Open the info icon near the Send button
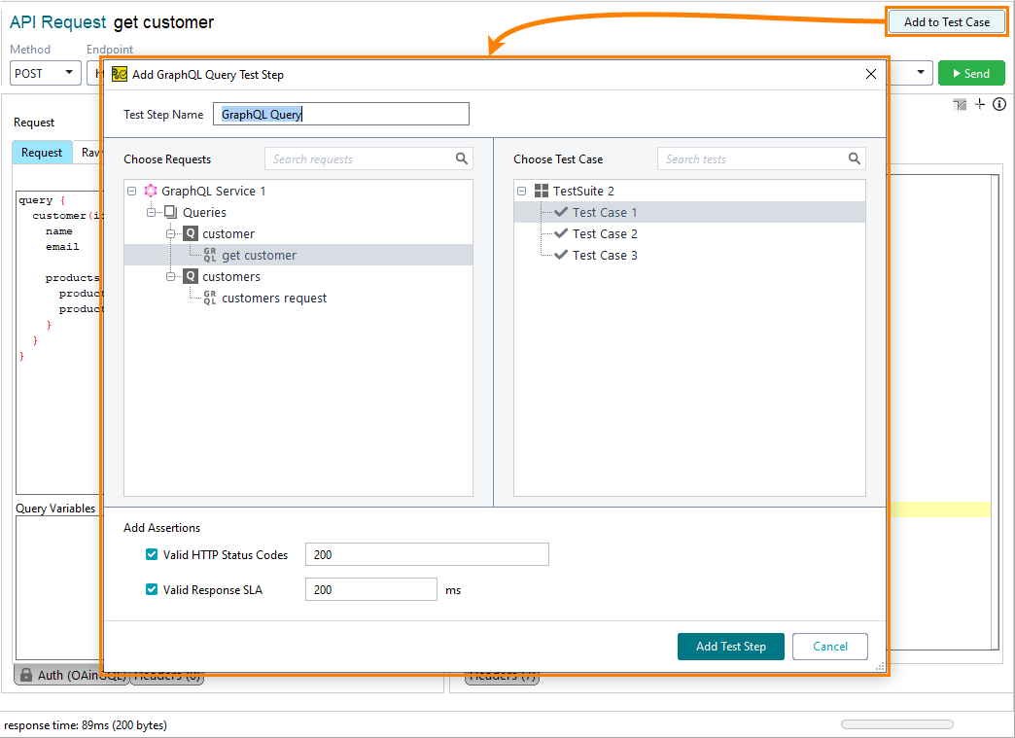The width and height of the screenshot is (1015, 738). click(999, 104)
